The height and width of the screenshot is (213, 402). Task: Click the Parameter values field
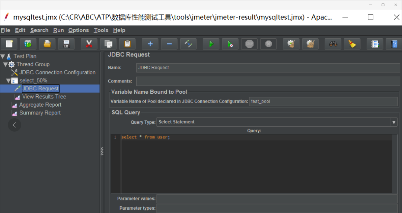(277, 199)
